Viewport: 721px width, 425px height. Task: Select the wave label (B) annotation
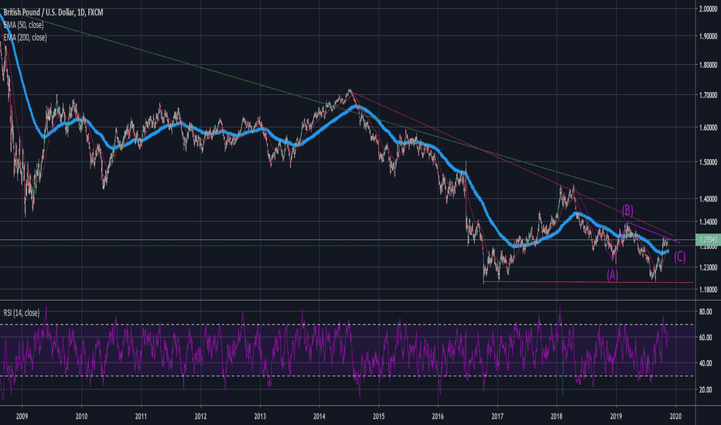pyautogui.click(x=628, y=209)
